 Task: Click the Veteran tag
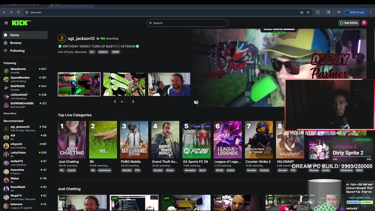coord(103,52)
